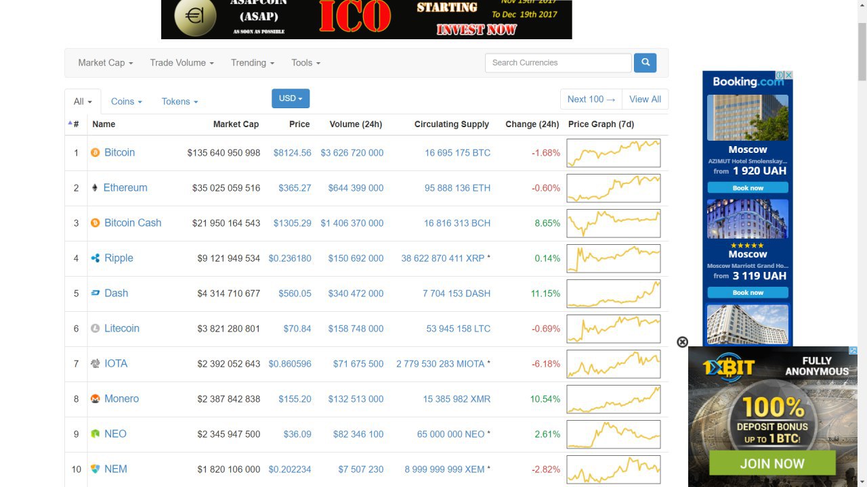Click the NEM logo icon
Viewport: 867px width, 487px height.
point(95,469)
